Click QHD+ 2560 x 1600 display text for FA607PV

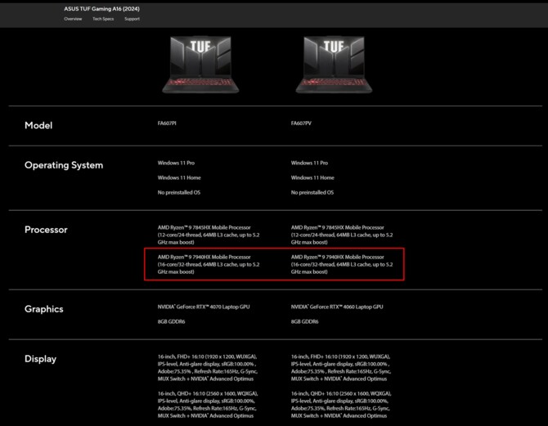click(341, 405)
